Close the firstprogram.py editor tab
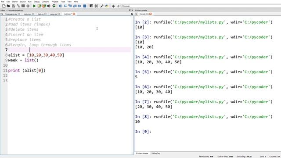281x158 pixels. coord(19,14)
